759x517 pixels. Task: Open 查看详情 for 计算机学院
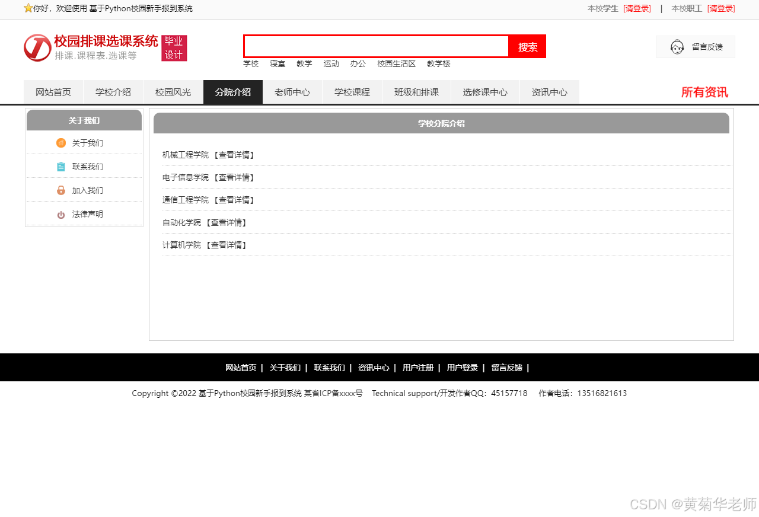(226, 245)
